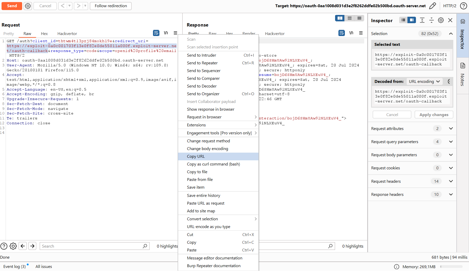Switch to top-bottom layout view
This screenshot has width=469, height=271.
tap(349, 18)
